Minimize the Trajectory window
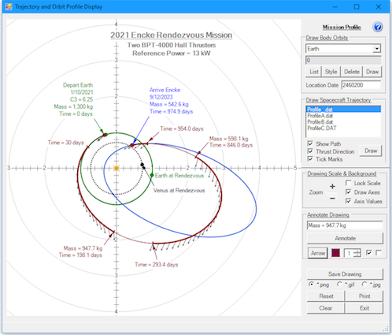 [335, 6]
